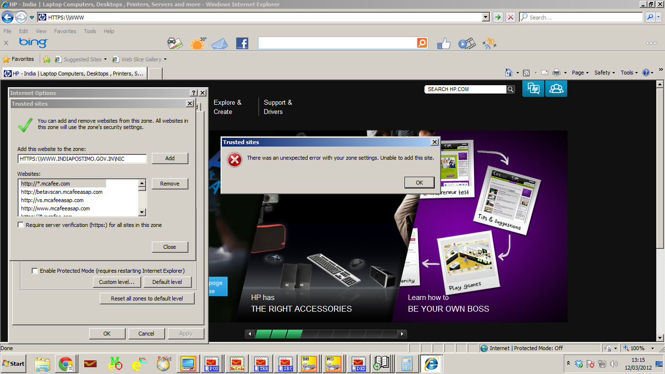Open the Safety dropdown menu
The image size is (665, 374).
tap(605, 73)
